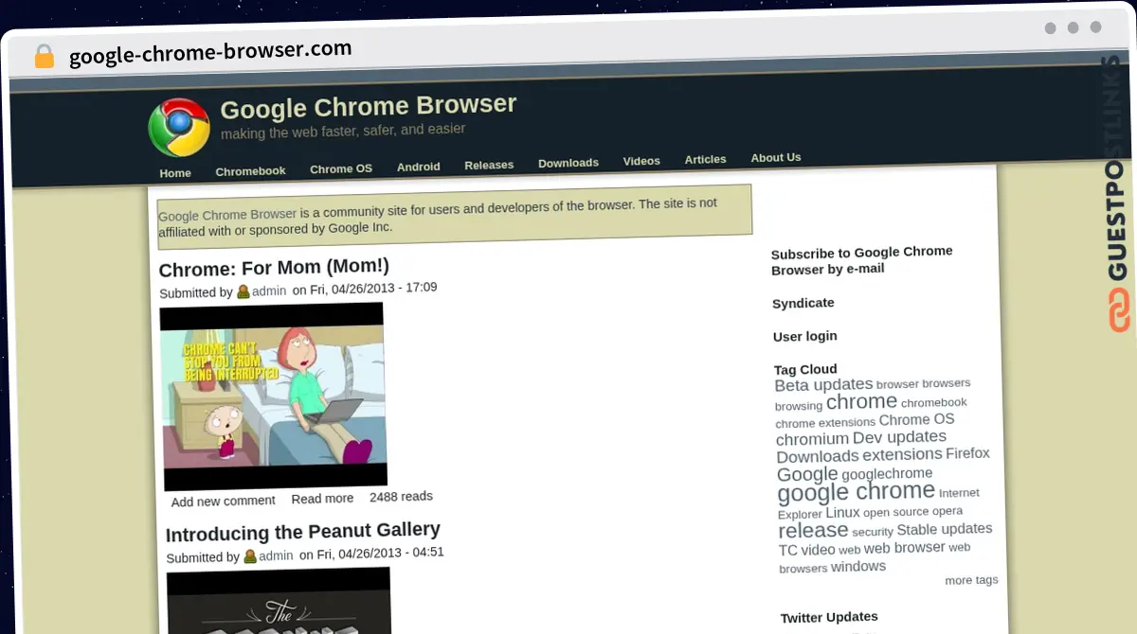Click admin avatar icon under Peanut Gallery post
The height and width of the screenshot is (634, 1137).
(250, 556)
